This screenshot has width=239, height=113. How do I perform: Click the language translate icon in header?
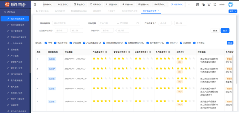coord(203,4)
